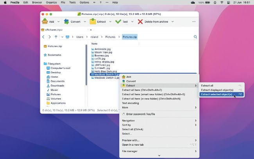Choose Extract selected object(s) from submenu
254x159 pixels.
216,94
